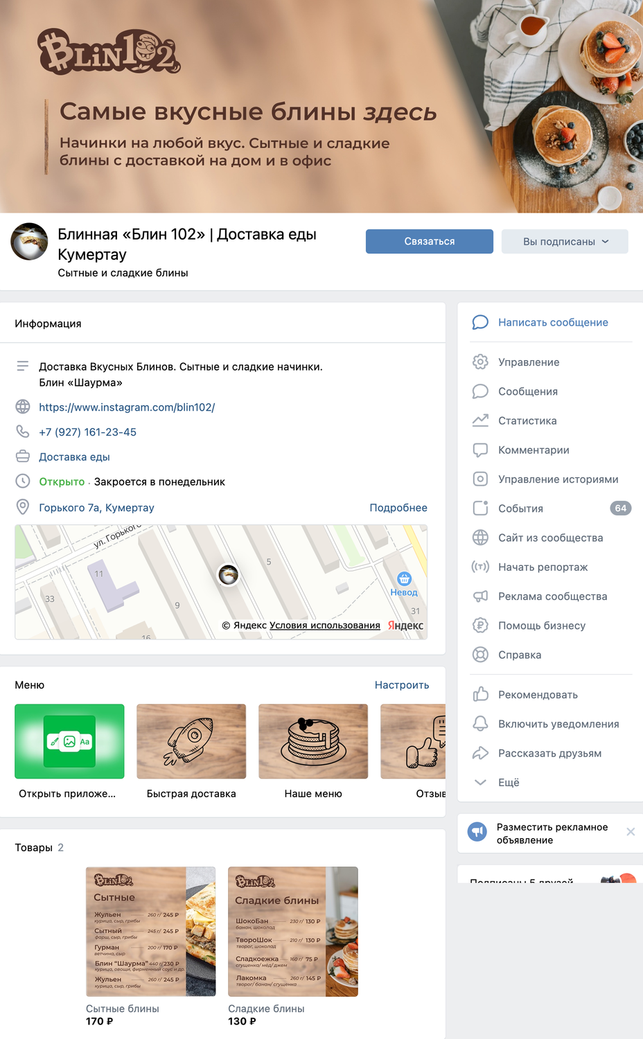The image size is (643, 1039).
Task: Open Условия использования on the map
Action: 325,625
